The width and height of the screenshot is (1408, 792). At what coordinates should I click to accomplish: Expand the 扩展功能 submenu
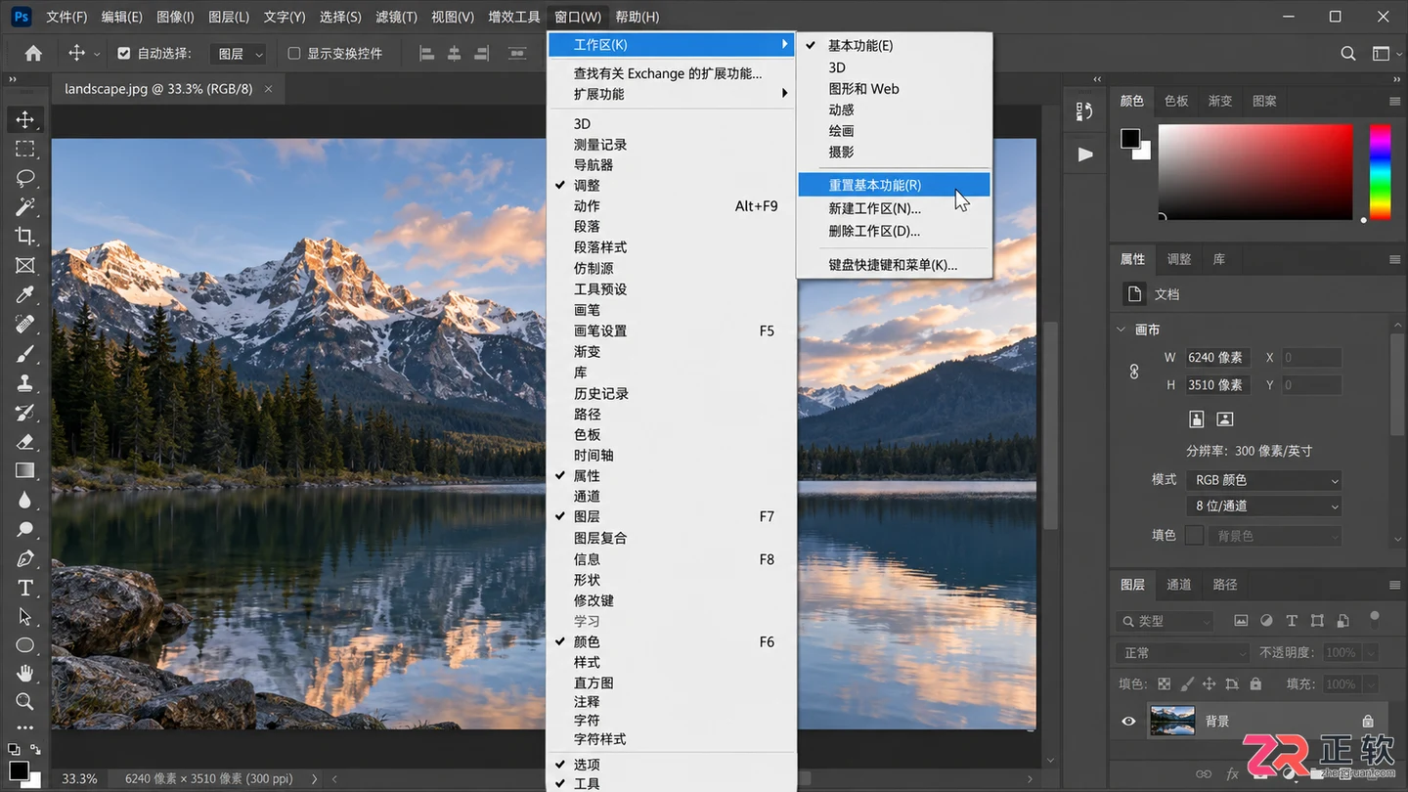(671, 94)
